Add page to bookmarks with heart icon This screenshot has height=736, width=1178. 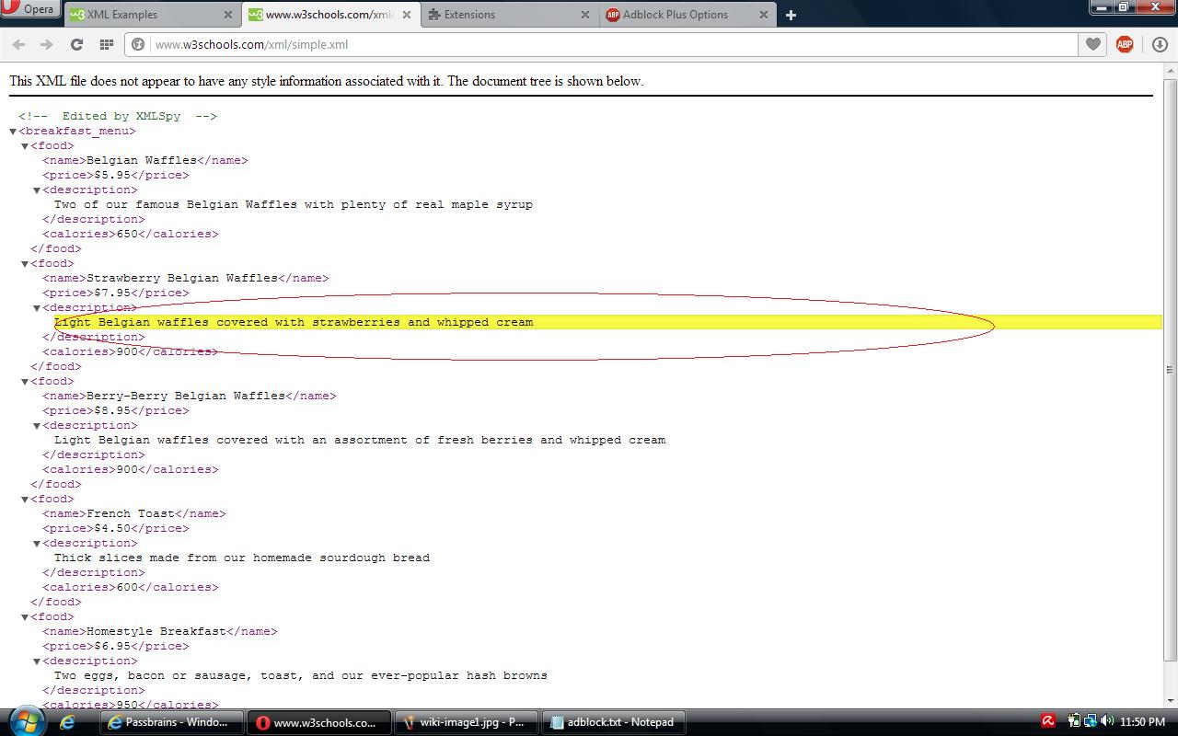click(1092, 44)
